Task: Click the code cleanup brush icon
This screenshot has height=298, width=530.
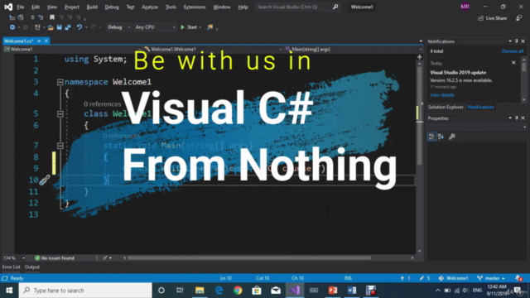Action: (105, 257)
